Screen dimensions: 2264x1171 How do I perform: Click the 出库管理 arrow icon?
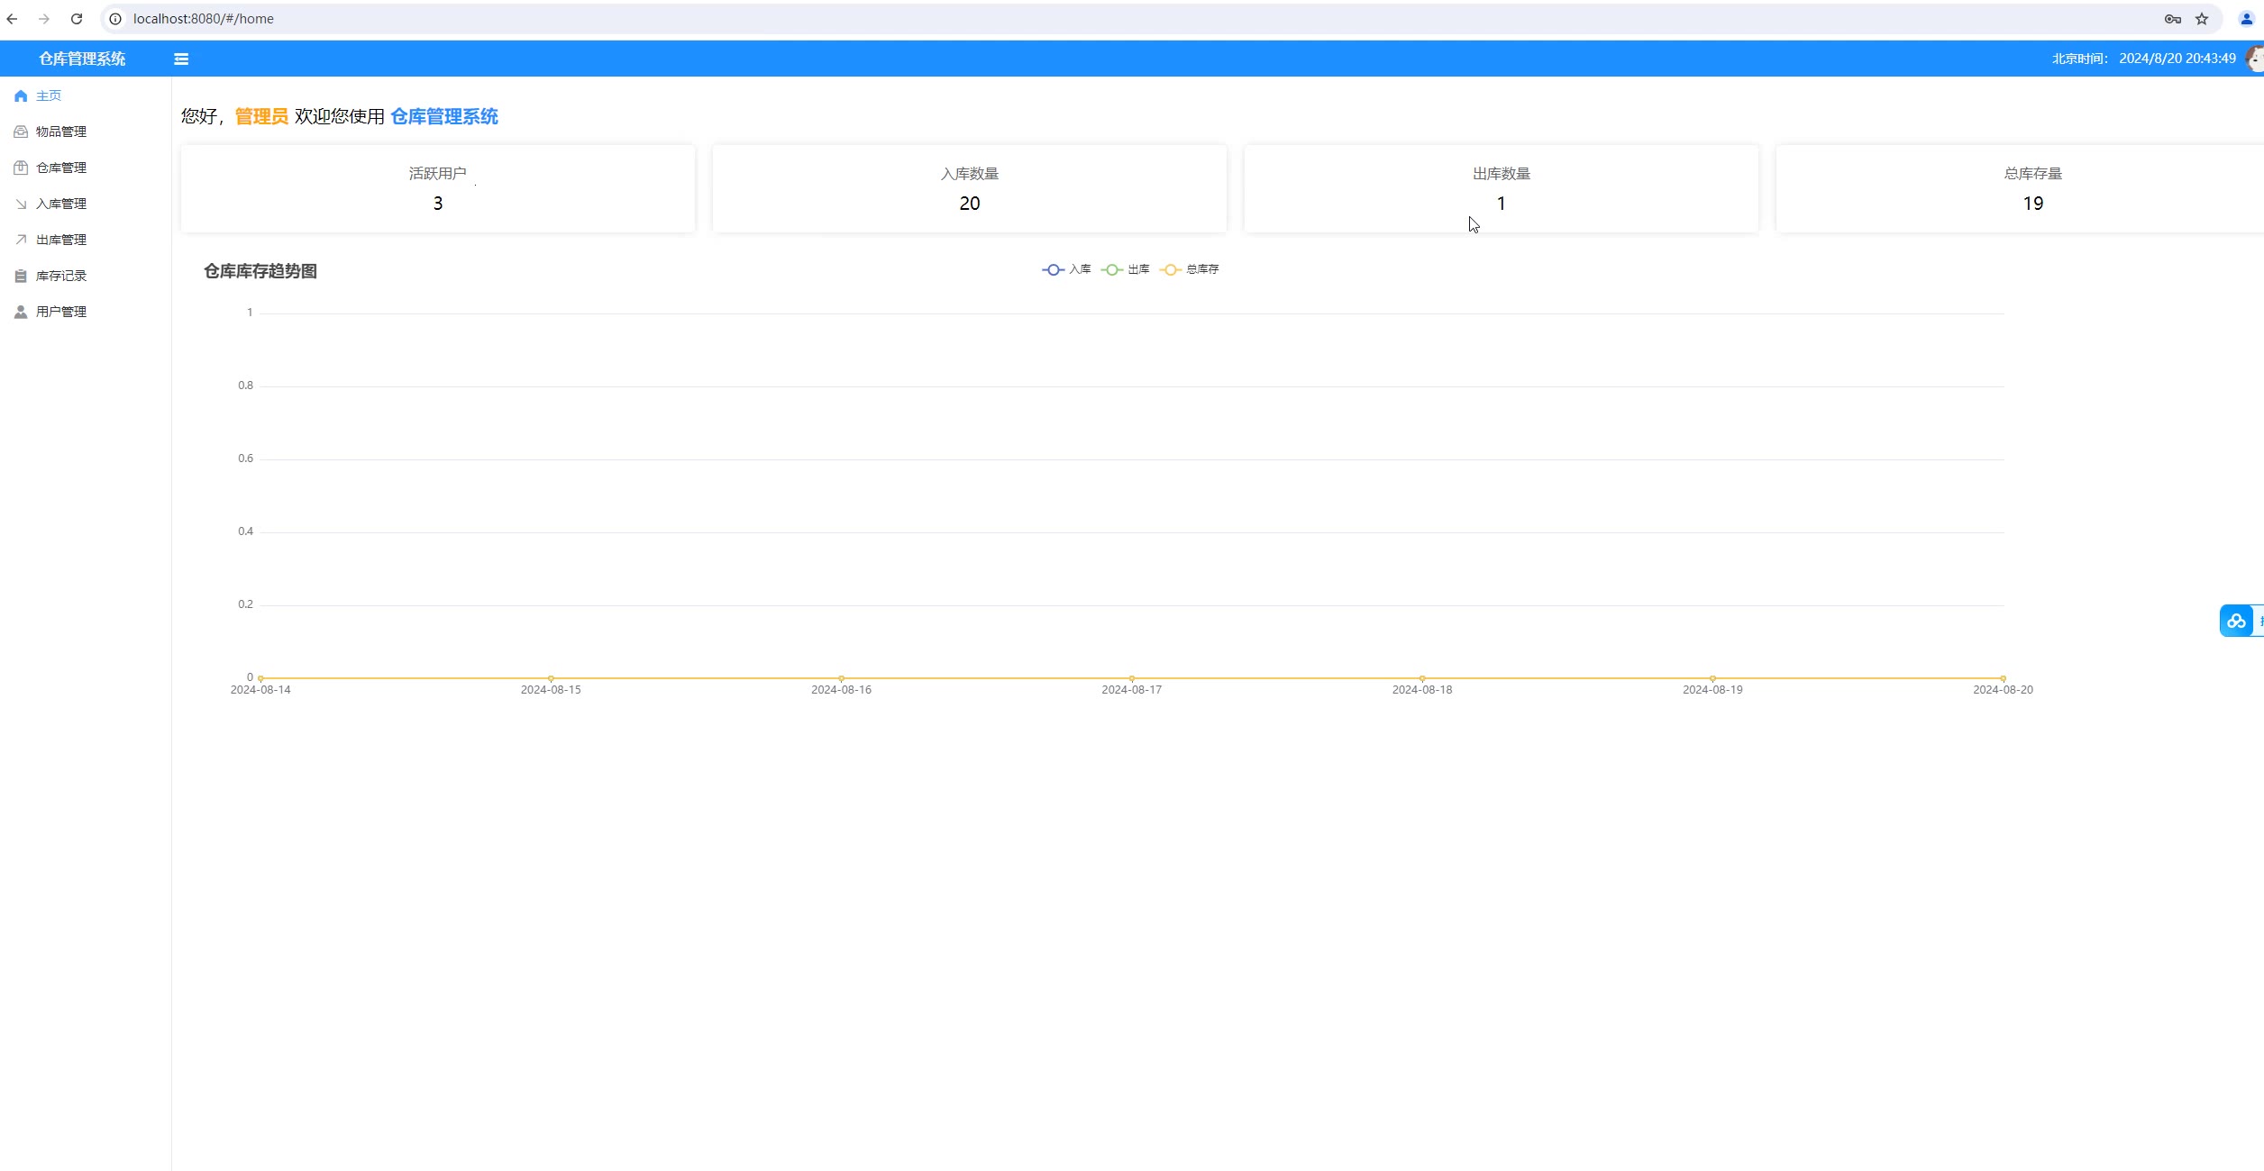point(21,240)
